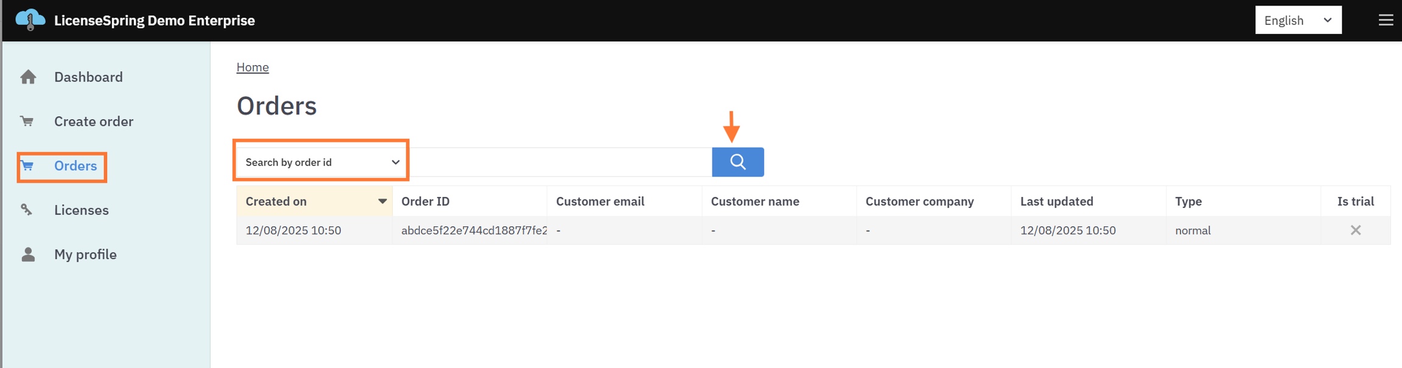This screenshot has width=1402, height=368.
Task: Go to Orders in the sidebar
Action: pyautogui.click(x=75, y=166)
